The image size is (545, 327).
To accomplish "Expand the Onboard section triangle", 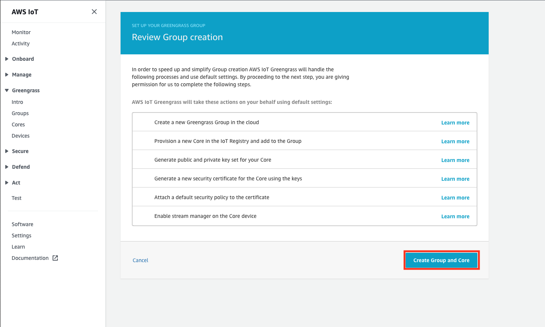I will point(7,59).
